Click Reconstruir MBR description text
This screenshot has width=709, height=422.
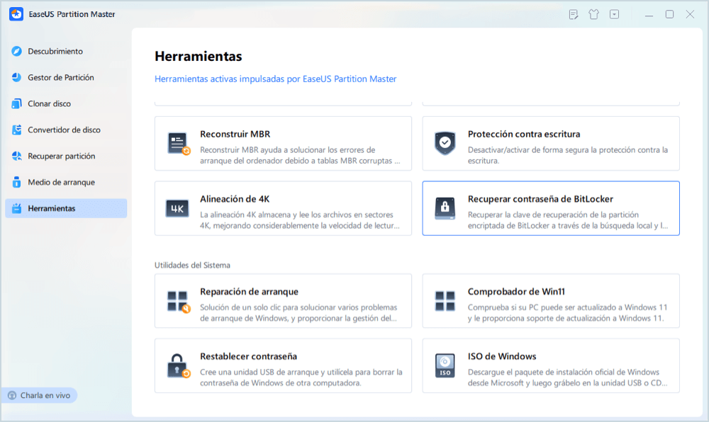(x=300, y=155)
